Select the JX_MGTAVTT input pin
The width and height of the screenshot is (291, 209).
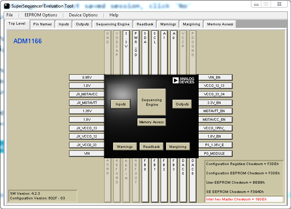[87, 103]
